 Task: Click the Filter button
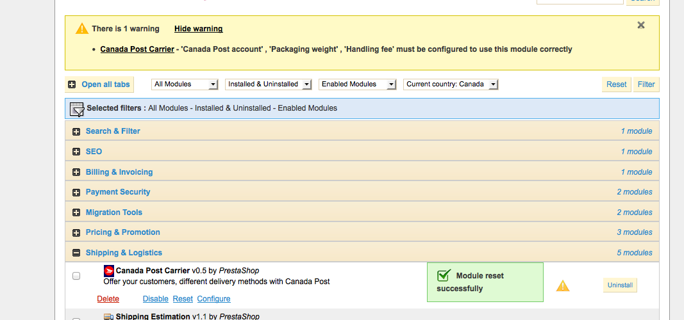(x=646, y=84)
